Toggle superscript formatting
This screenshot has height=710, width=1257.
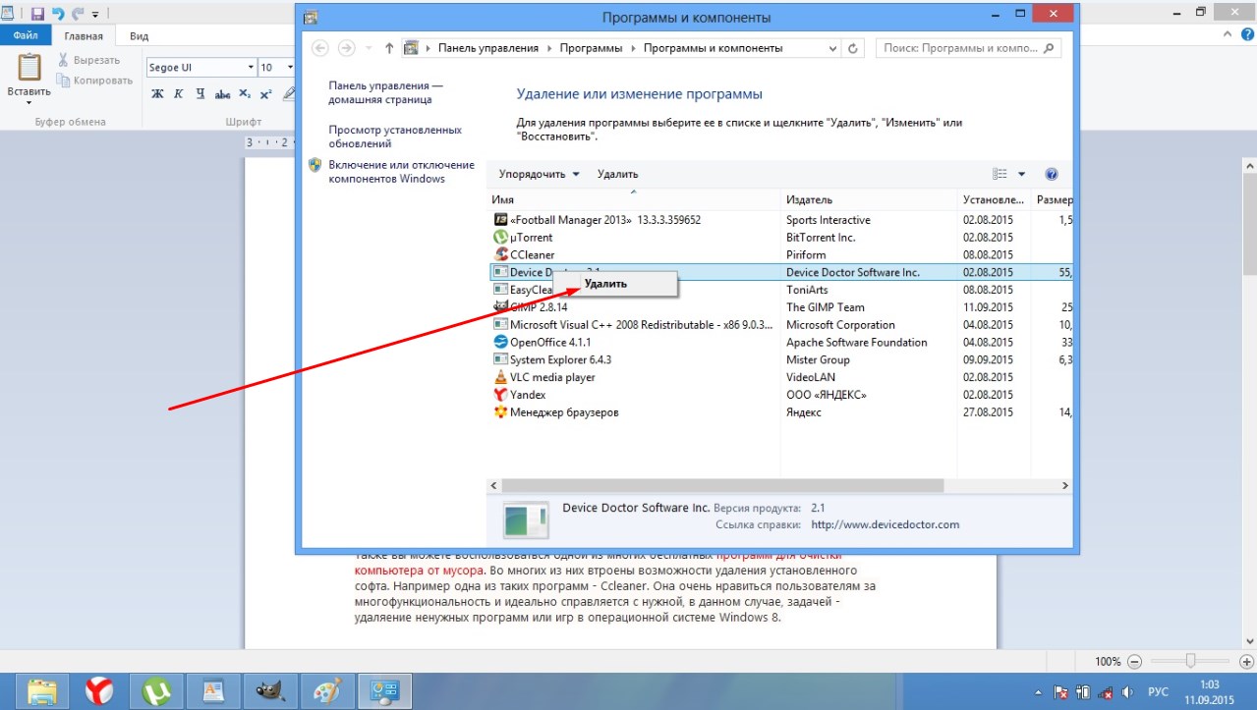coord(265,94)
